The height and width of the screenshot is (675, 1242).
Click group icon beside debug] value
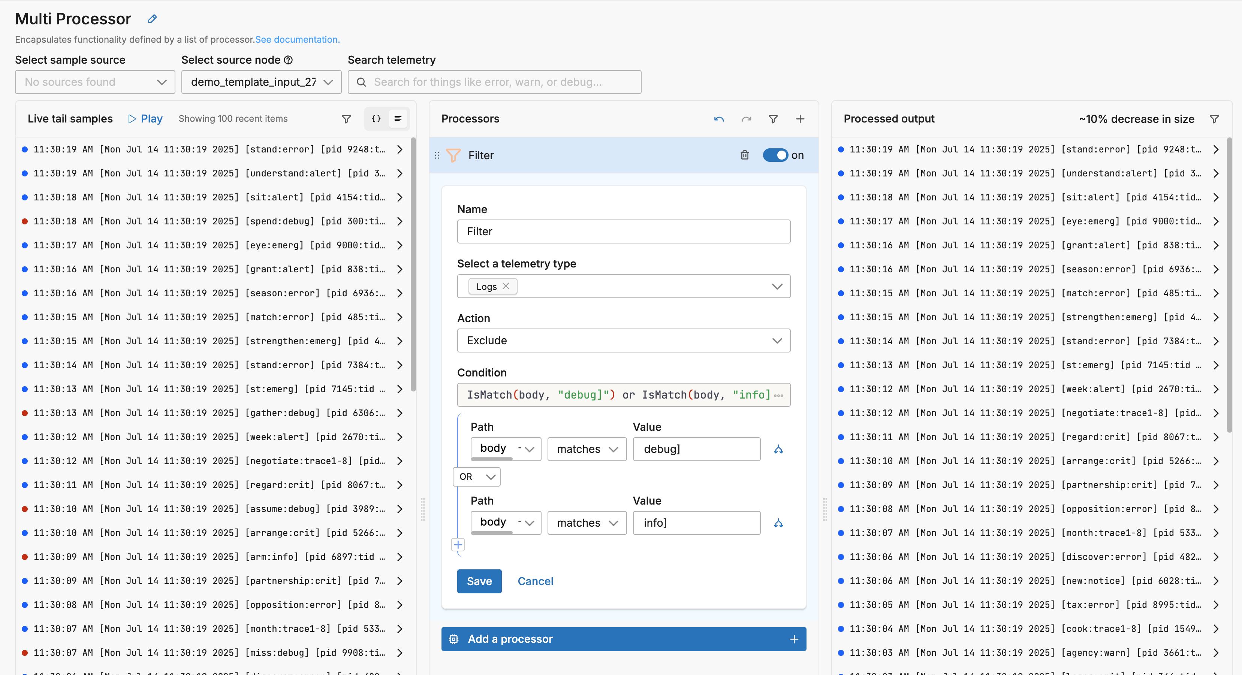pyautogui.click(x=778, y=450)
